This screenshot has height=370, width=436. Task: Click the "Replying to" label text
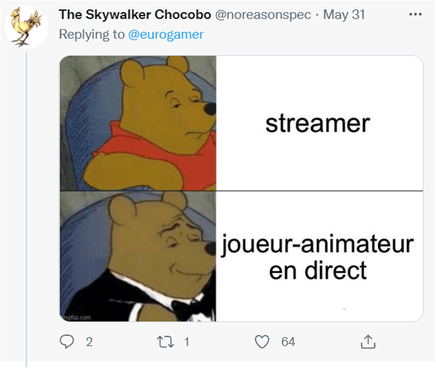point(92,35)
